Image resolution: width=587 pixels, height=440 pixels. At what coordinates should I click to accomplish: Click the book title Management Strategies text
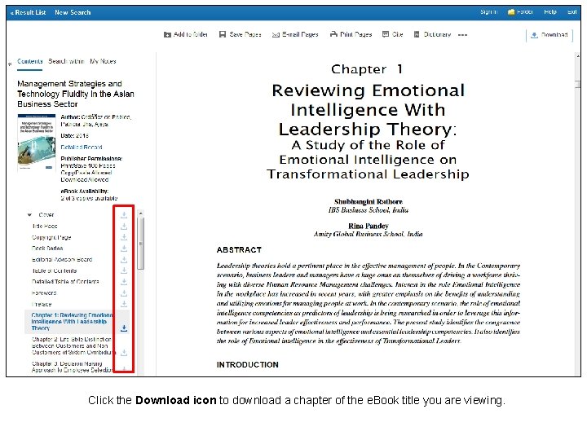click(x=76, y=94)
